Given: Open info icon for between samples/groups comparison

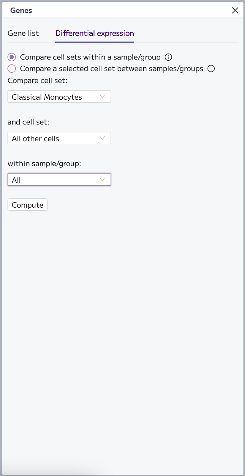Looking at the screenshot, I should tap(211, 69).
